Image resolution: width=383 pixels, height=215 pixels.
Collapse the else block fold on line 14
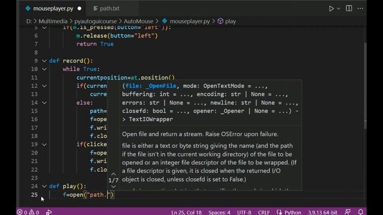(x=44, y=103)
